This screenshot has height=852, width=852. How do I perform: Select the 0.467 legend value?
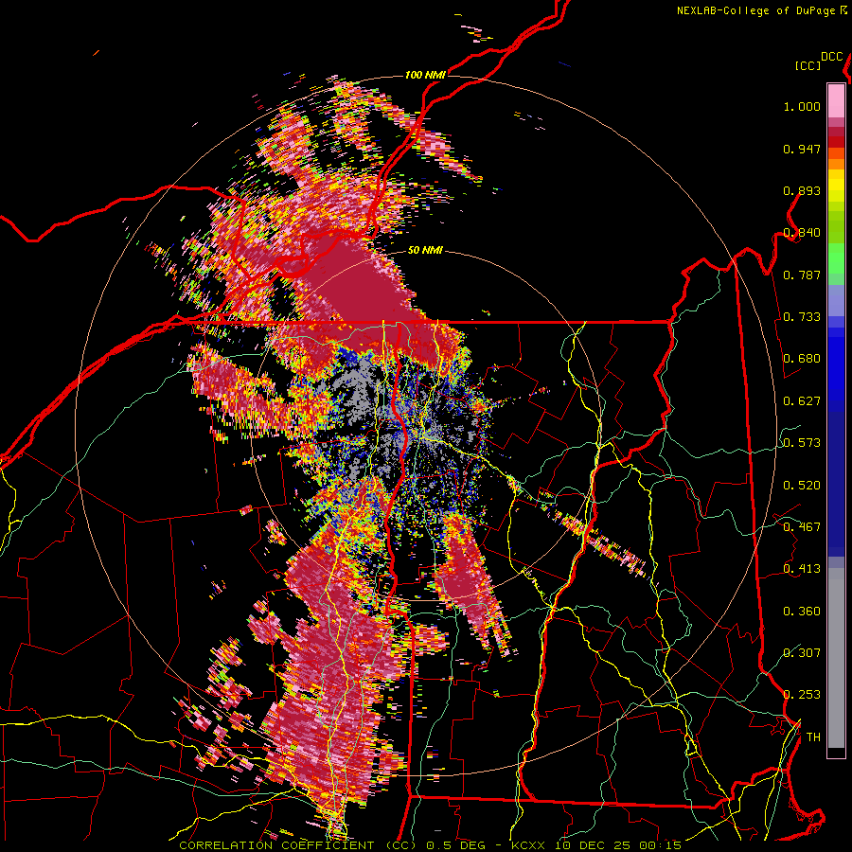[x=802, y=527]
